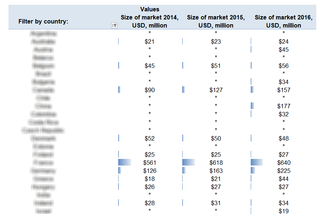The image size is (324, 218).
Task: Click the $90 cell in 2014 column
Action: (x=149, y=90)
